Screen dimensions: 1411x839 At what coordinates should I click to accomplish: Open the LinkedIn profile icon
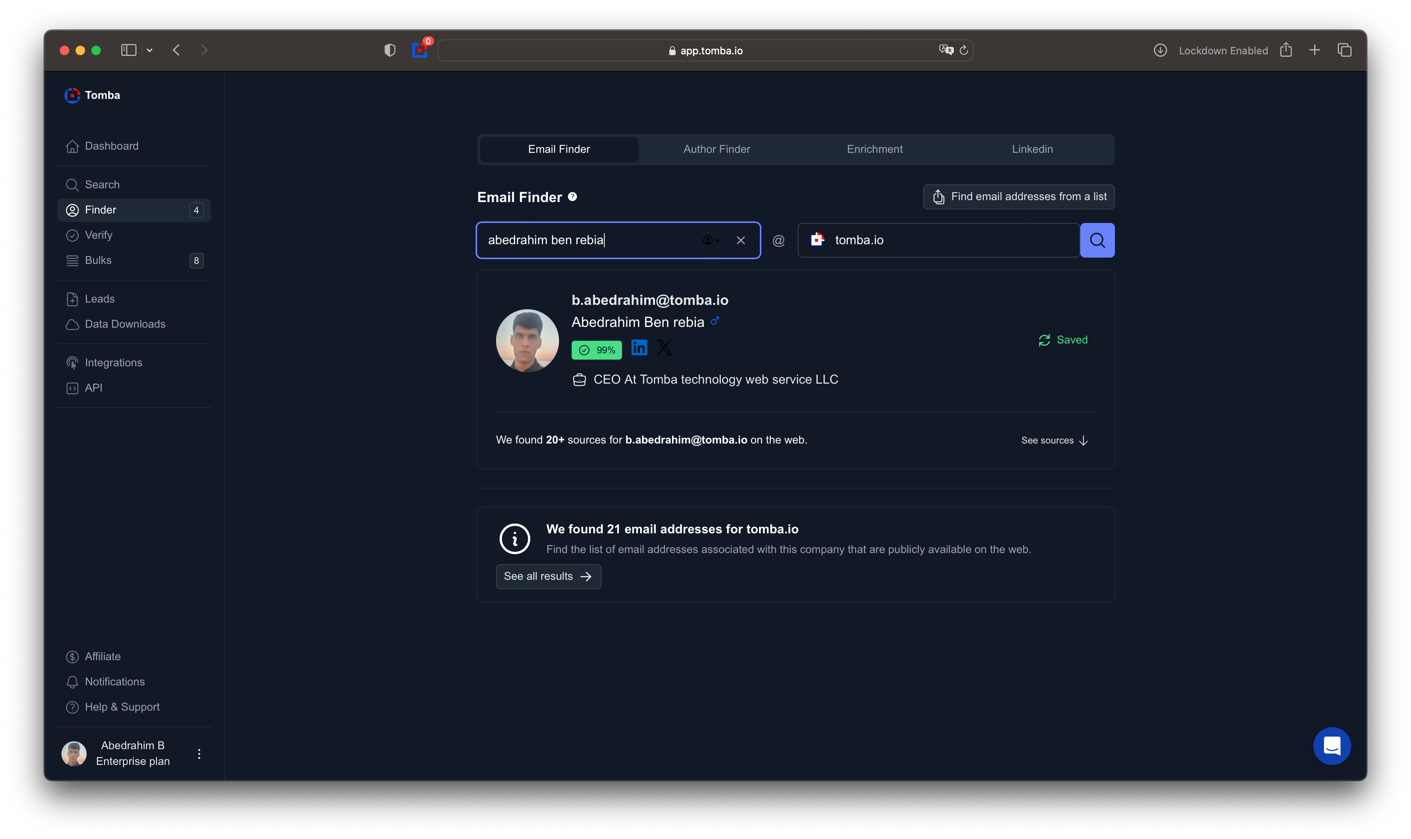click(x=639, y=348)
